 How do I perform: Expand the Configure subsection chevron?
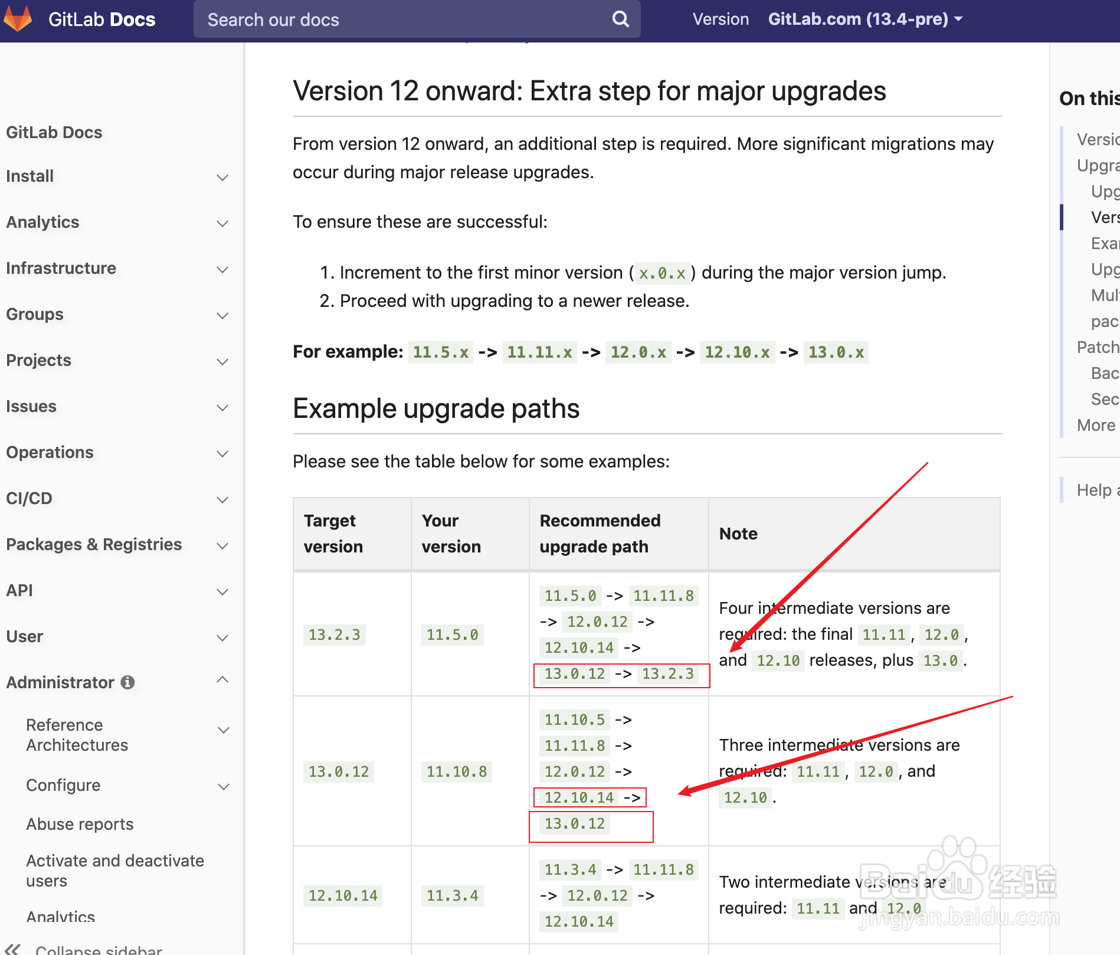(224, 786)
